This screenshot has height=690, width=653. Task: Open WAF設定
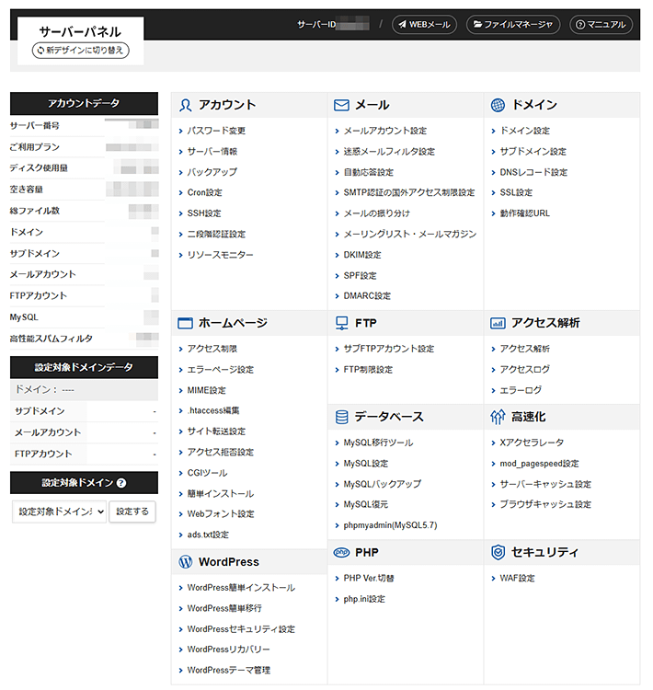(517, 579)
